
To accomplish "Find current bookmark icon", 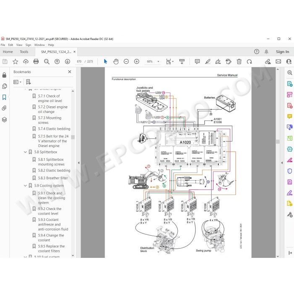I will click(28, 82).
